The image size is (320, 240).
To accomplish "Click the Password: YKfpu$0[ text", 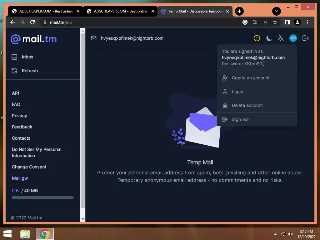I will [x=243, y=64].
